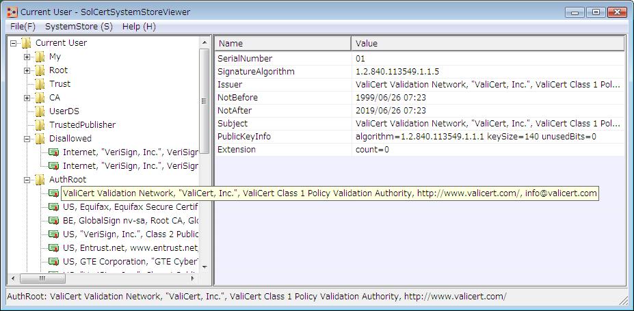Viewport: 634px width, 311px height.
Task: Close the SolCertSystemStoreViewer window
Action: tap(617, 12)
